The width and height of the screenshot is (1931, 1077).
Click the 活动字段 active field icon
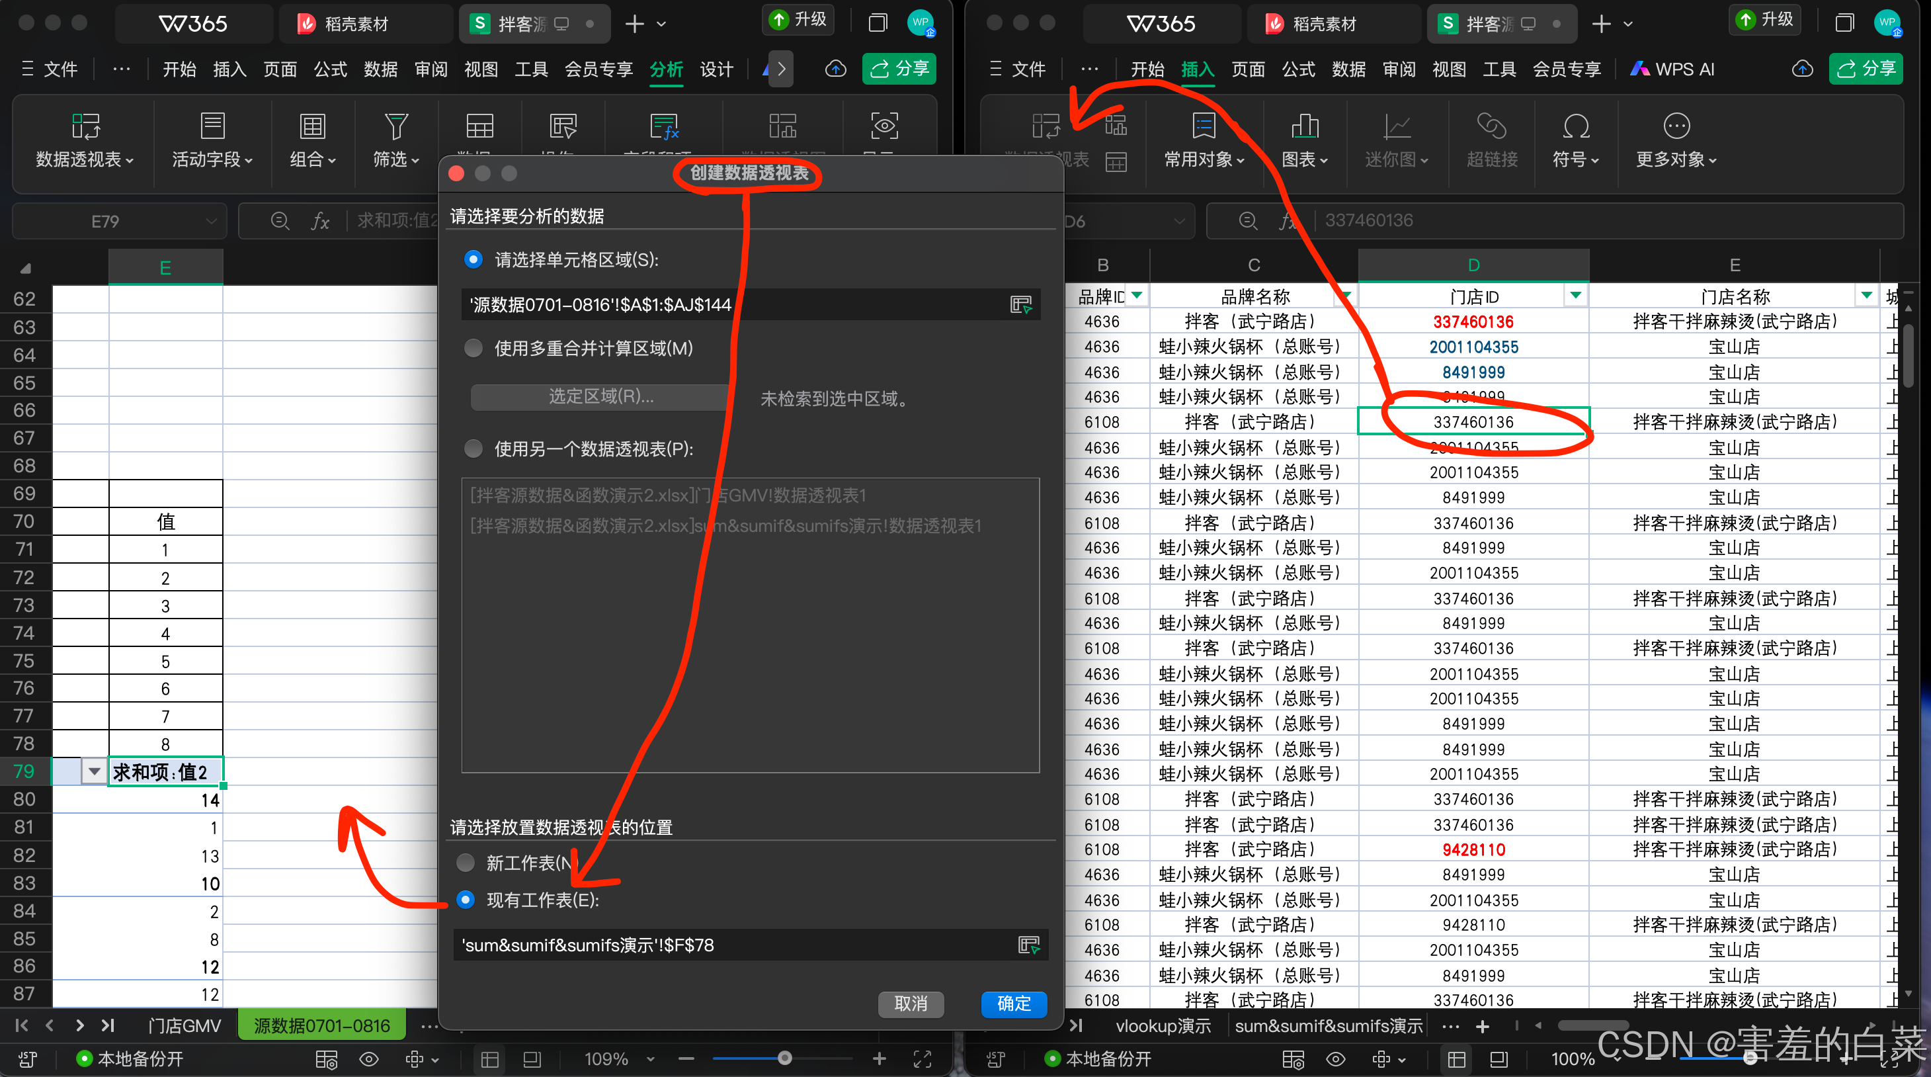click(x=212, y=126)
